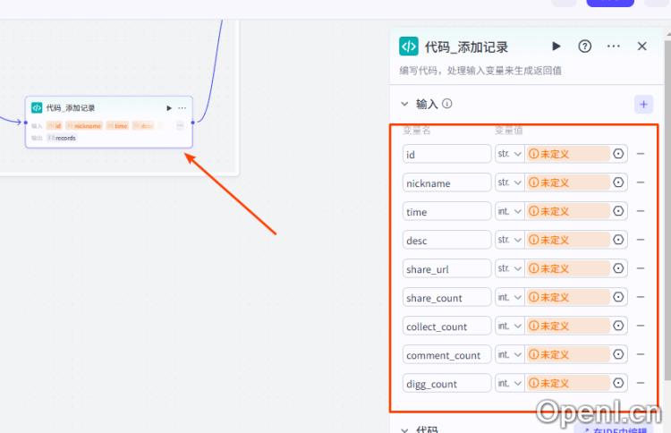This screenshot has width=671, height=433.
Task: Add a new input variable with plus button
Action: [643, 104]
